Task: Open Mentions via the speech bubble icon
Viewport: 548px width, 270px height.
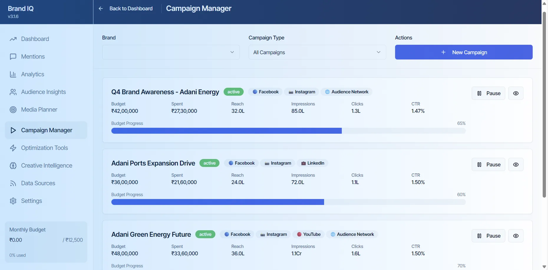Action: click(13, 57)
